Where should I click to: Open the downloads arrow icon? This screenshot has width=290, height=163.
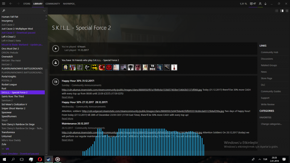[266, 4]
